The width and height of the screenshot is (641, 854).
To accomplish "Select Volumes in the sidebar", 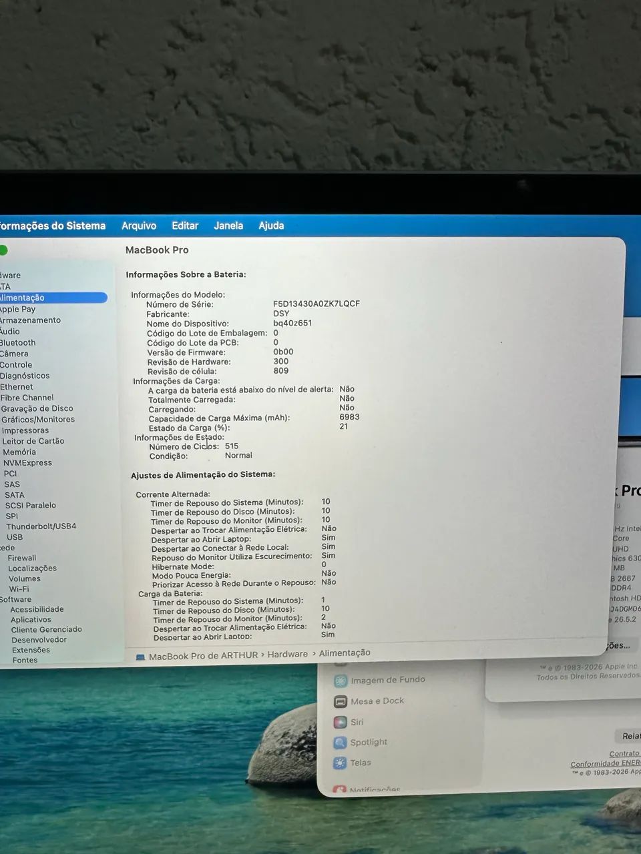I will coord(25,578).
